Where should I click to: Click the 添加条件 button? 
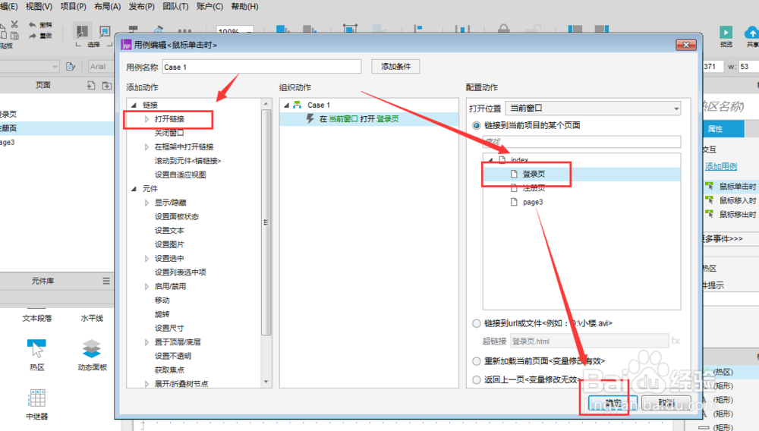coord(395,67)
